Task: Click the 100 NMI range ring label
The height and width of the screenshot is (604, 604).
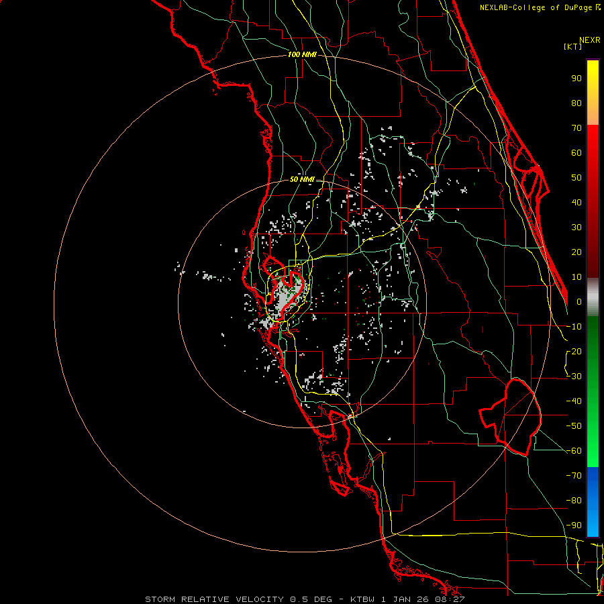Action: click(x=302, y=55)
